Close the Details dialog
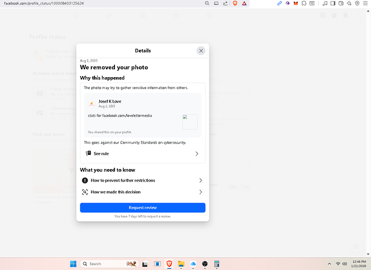 [x=201, y=51]
